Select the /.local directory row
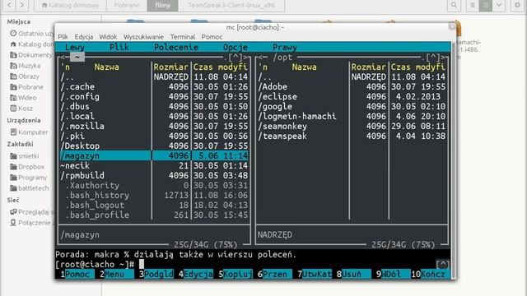Screen dimensions: 527x296 (x=154, y=116)
